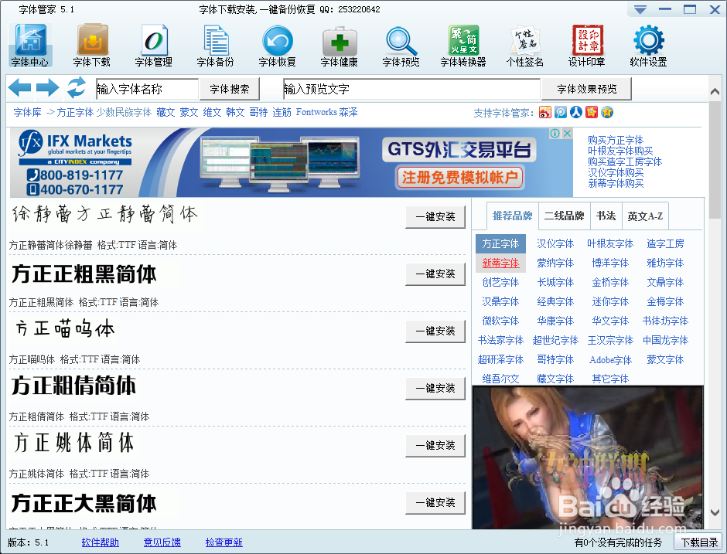This screenshot has width=727, height=554.
Task: Share via the Renren icon
Action: tap(576, 112)
